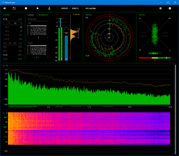Open settings using the gear icon
This screenshot has width=179, height=156.
(160, 8)
